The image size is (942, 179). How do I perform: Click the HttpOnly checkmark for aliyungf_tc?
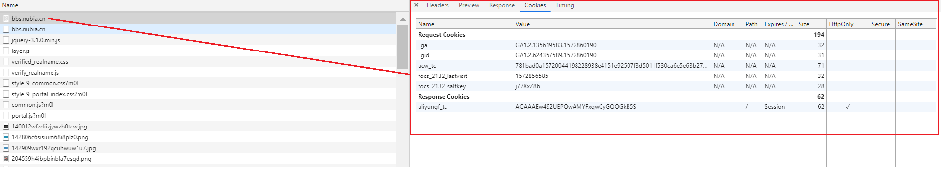point(847,106)
